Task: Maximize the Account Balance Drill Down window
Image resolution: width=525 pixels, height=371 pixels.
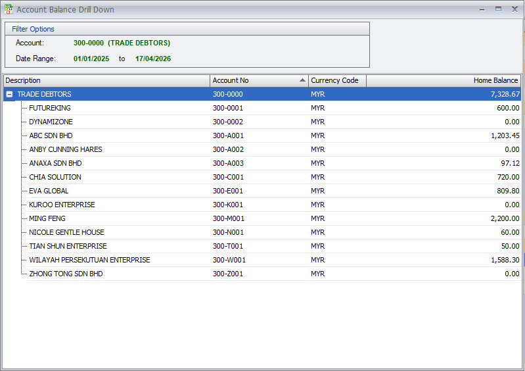Action: [498, 9]
